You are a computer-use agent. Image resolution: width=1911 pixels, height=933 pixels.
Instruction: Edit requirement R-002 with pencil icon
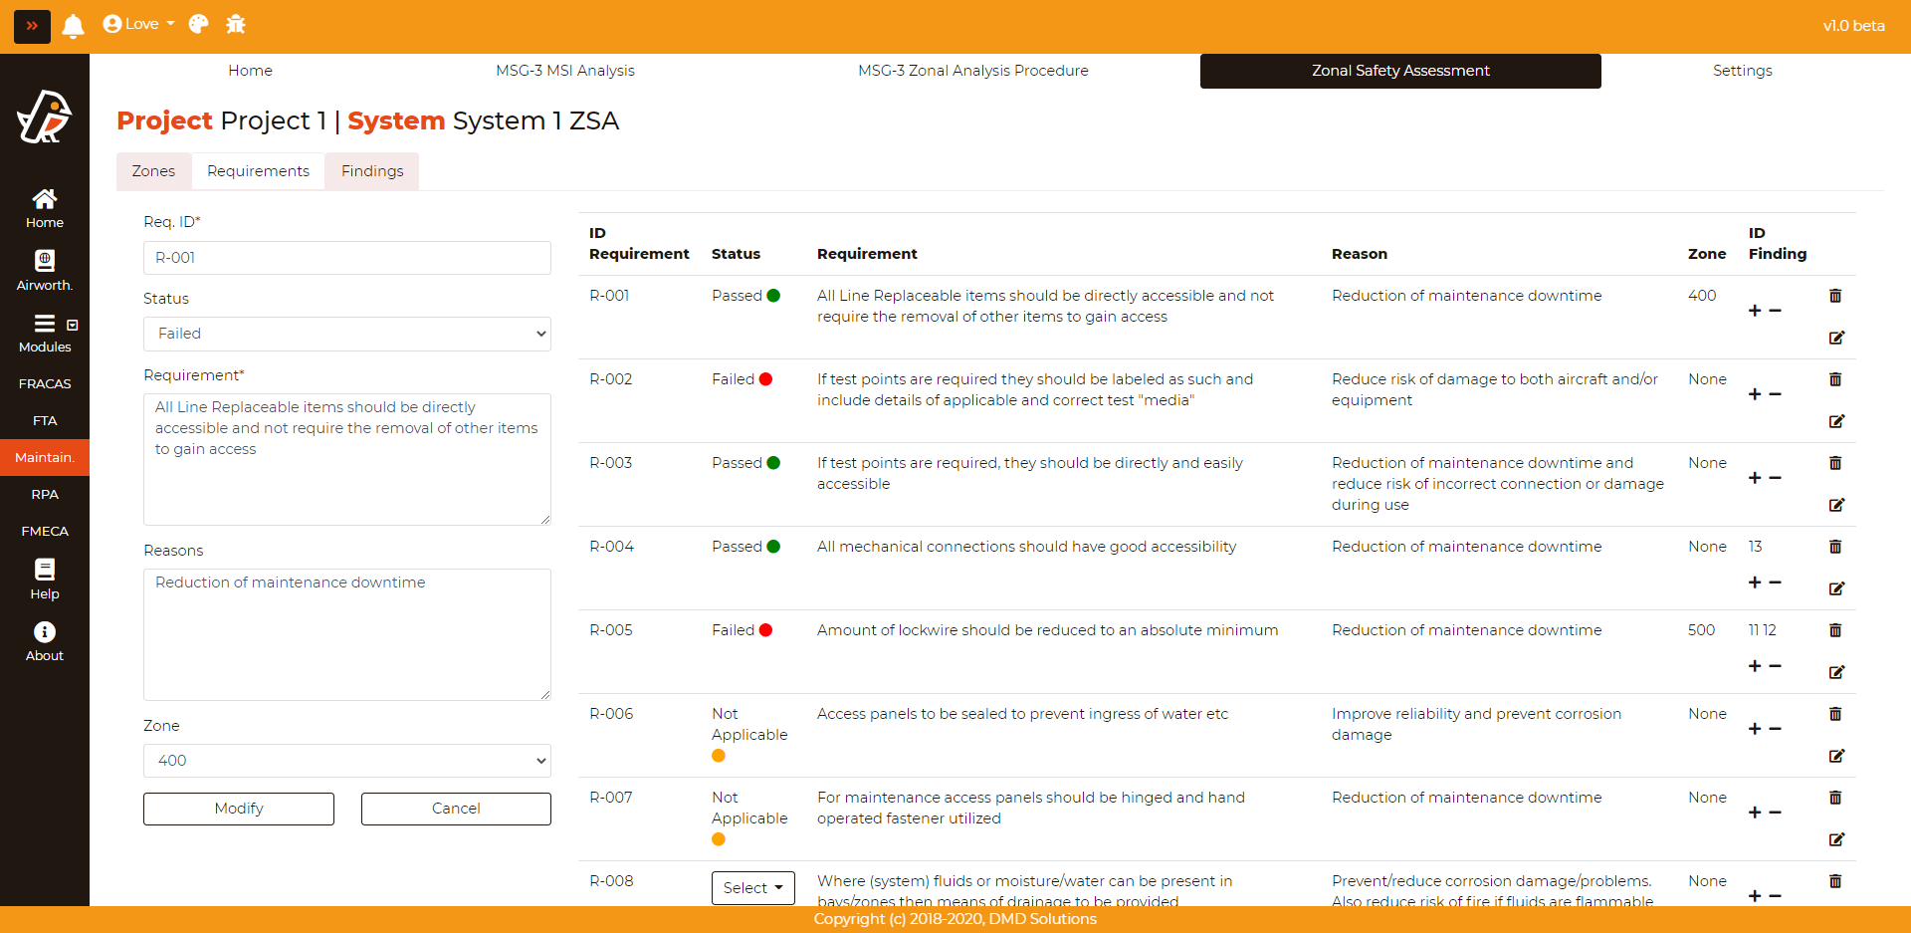pos(1836,421)
